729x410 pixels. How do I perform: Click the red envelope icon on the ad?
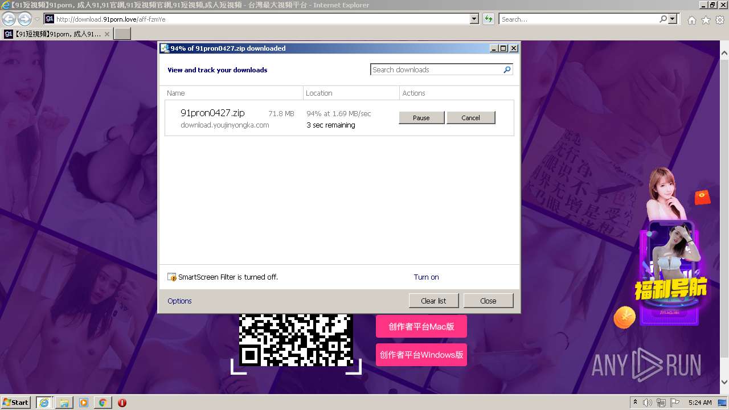click(702, 197)
